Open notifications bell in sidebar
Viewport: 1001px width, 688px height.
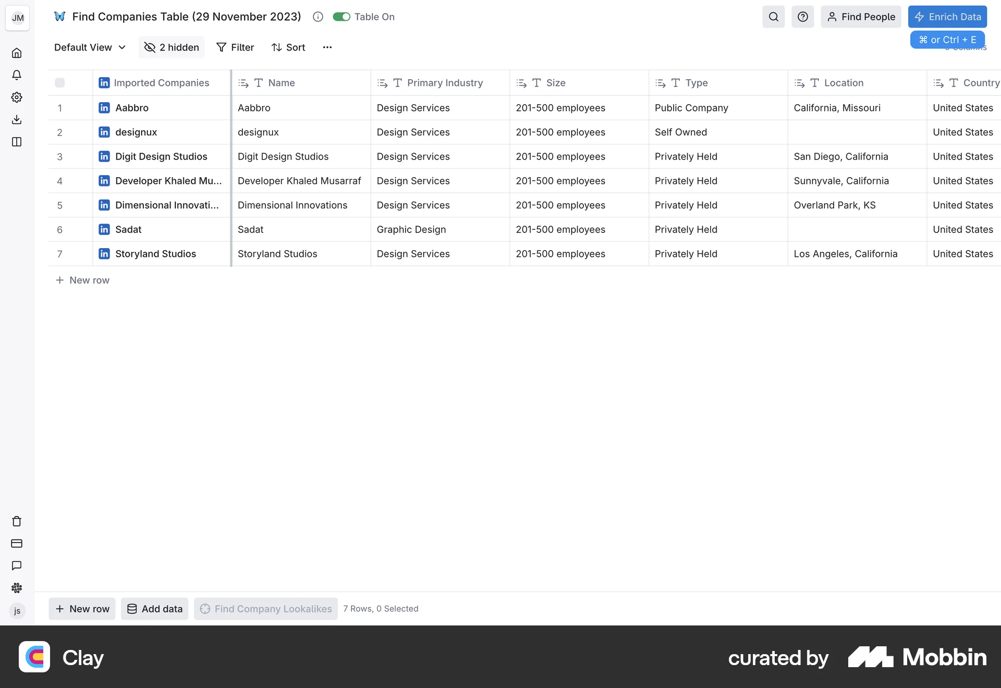click(17, 75)
